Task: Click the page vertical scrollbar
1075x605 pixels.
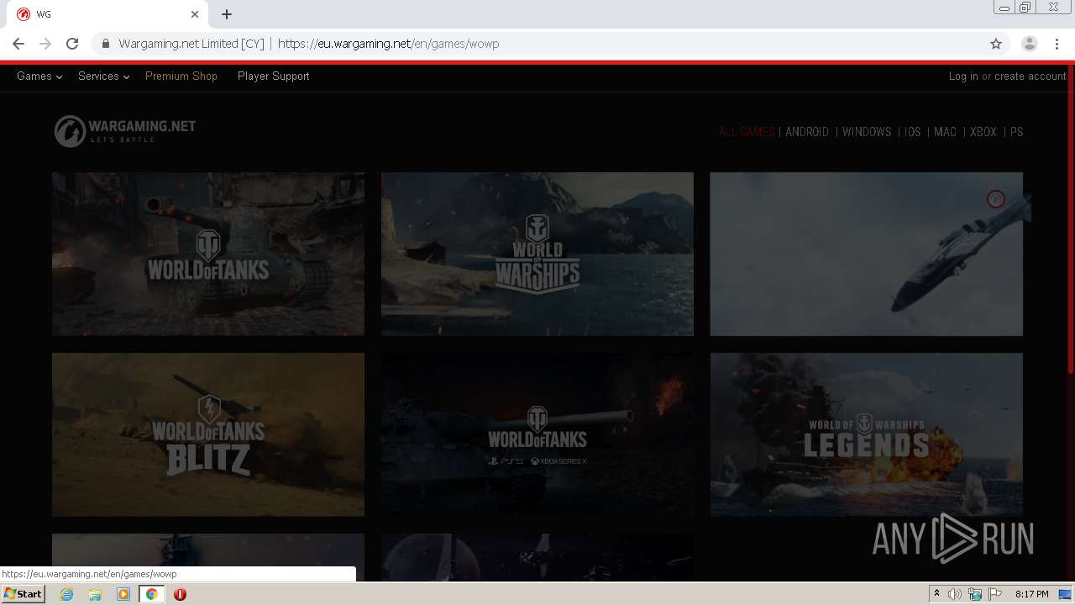Action: 1071,218
